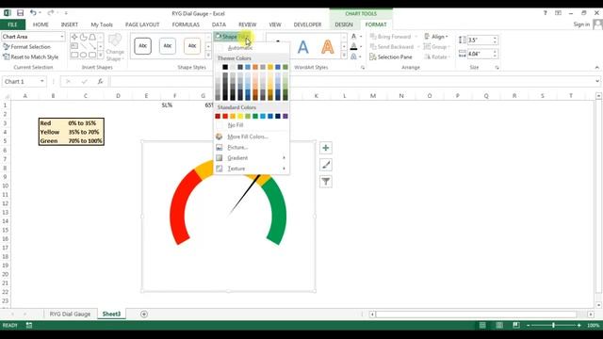Choose blue WordArt A style
This screenshot has height=339, width=603.
pos(303,47)
